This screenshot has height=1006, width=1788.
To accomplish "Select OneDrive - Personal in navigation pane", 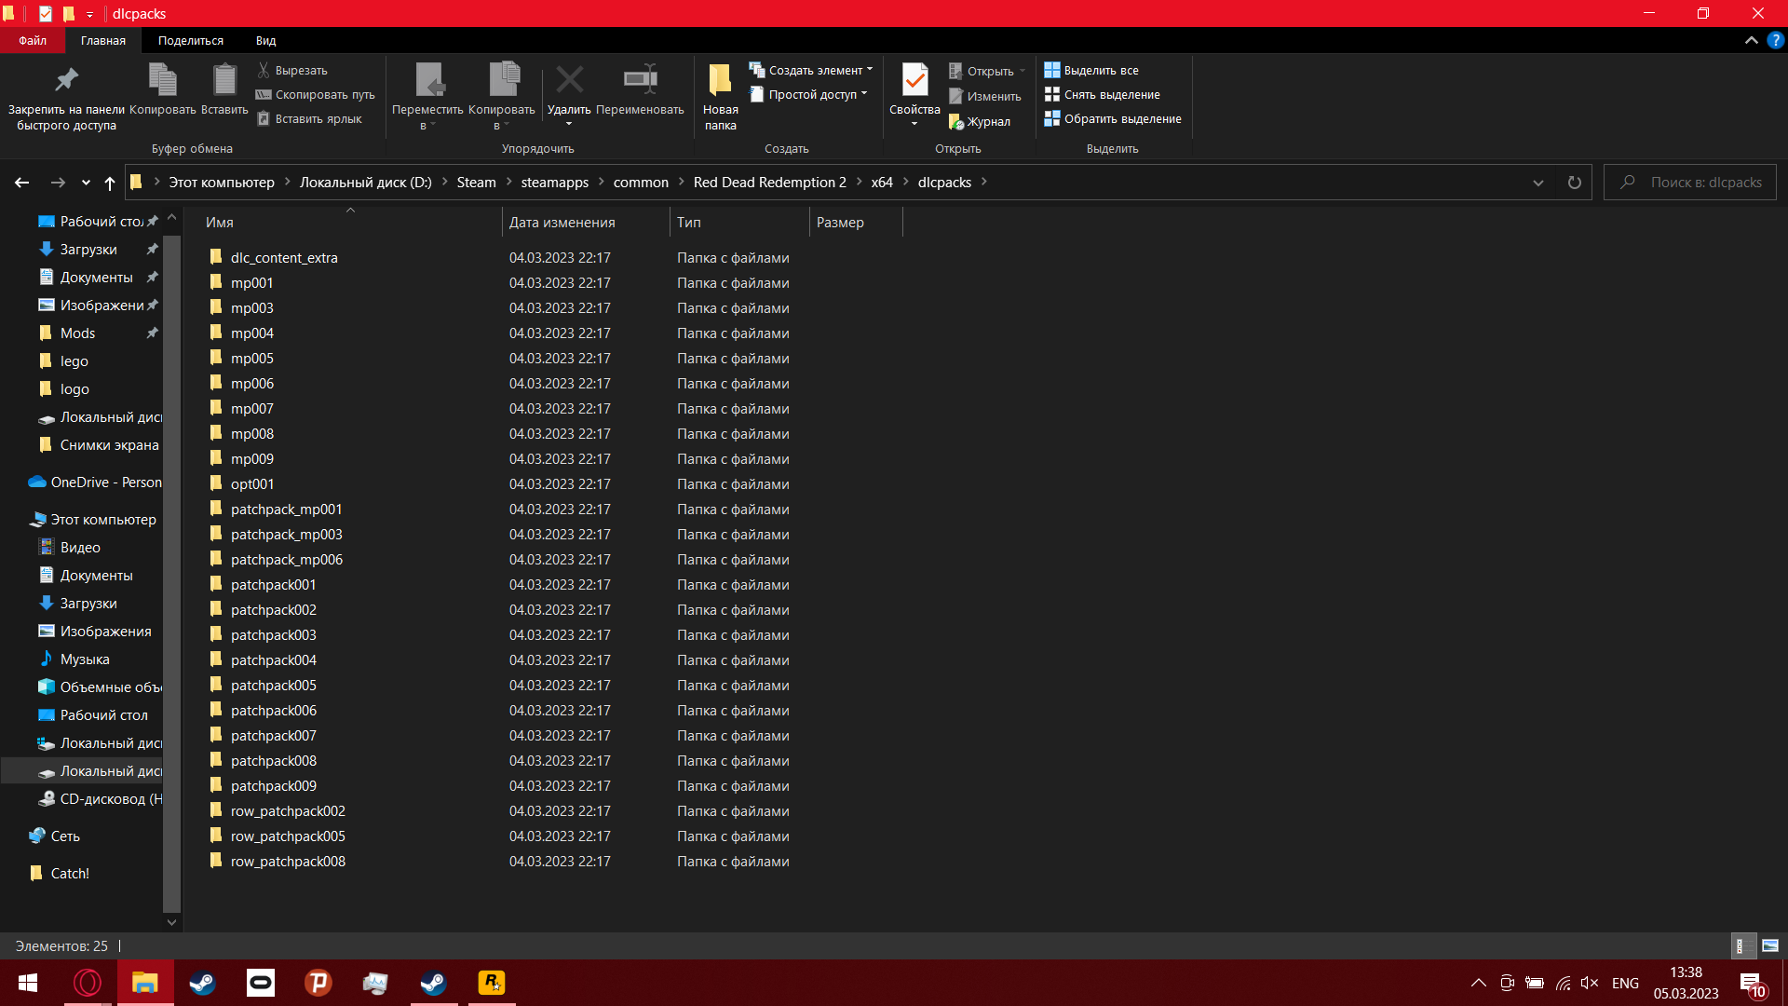I will pos(105,483).
